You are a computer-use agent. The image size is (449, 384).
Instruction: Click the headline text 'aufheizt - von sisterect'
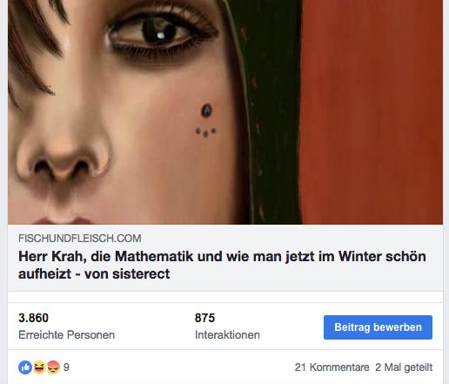pyautogui.click(x=94, y=273)
